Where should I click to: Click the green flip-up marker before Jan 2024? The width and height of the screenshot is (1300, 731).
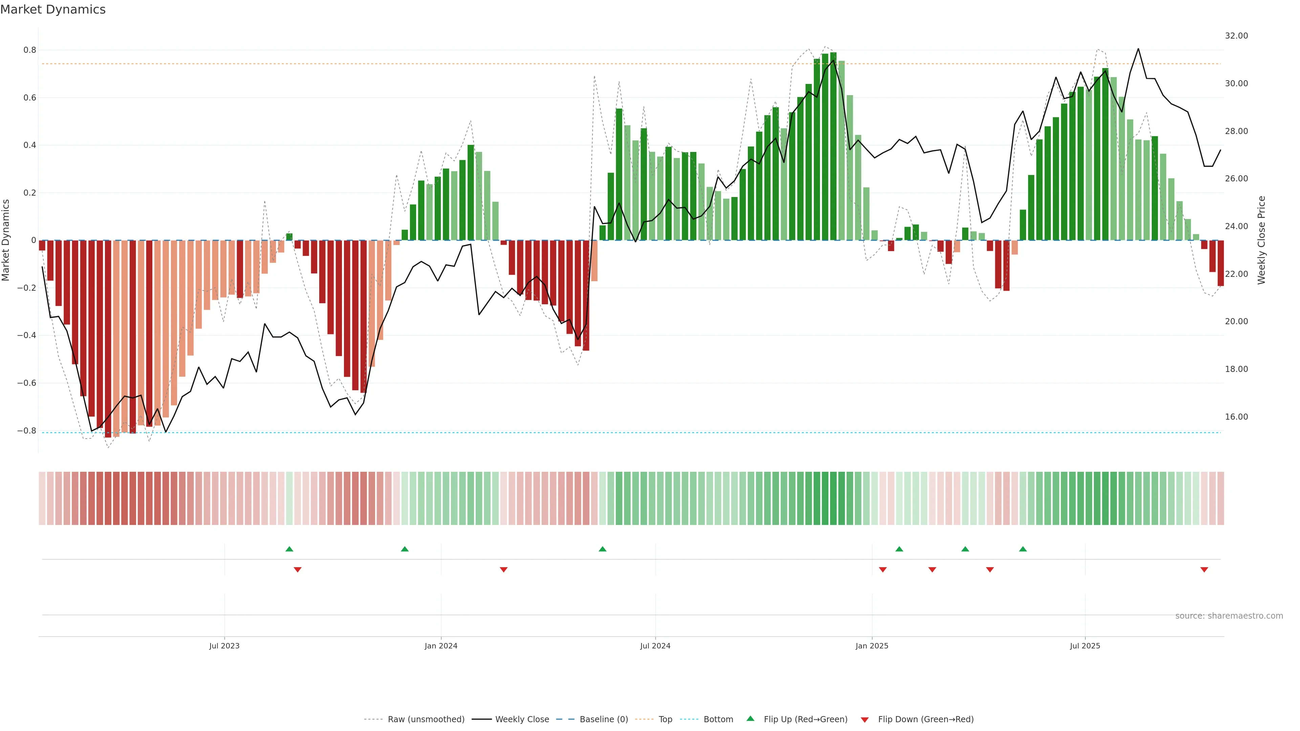(x=405, y=549)
